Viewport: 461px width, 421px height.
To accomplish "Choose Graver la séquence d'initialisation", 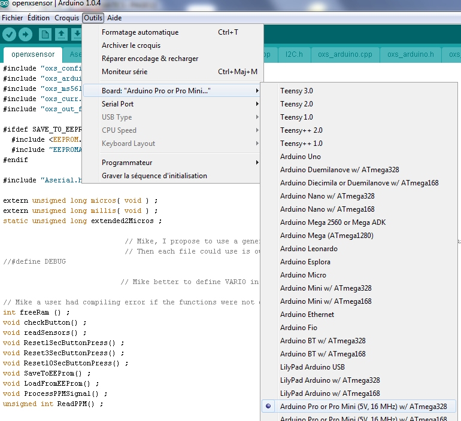I will [x=172, y=176].
